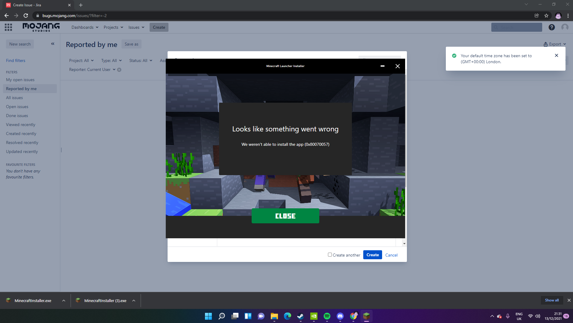Open Windows taskbar search
This screenshot has width=573, height=323.
click(x=222, y=316)
